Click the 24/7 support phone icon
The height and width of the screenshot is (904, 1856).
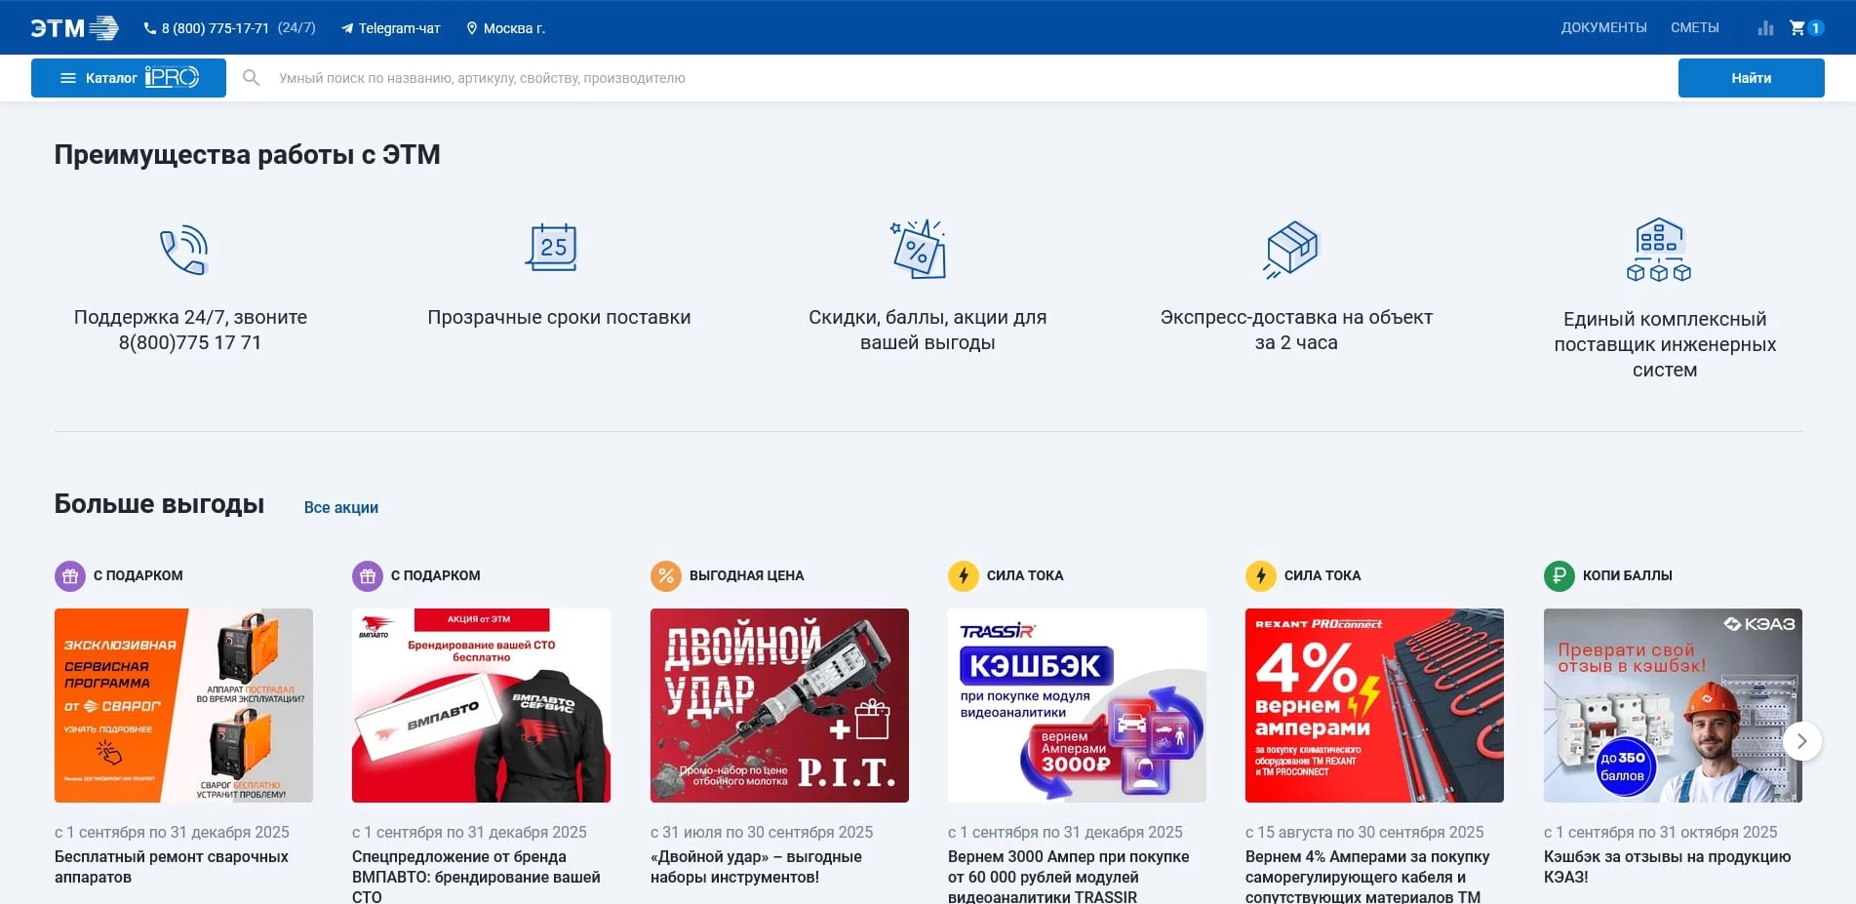coord(184,250)
